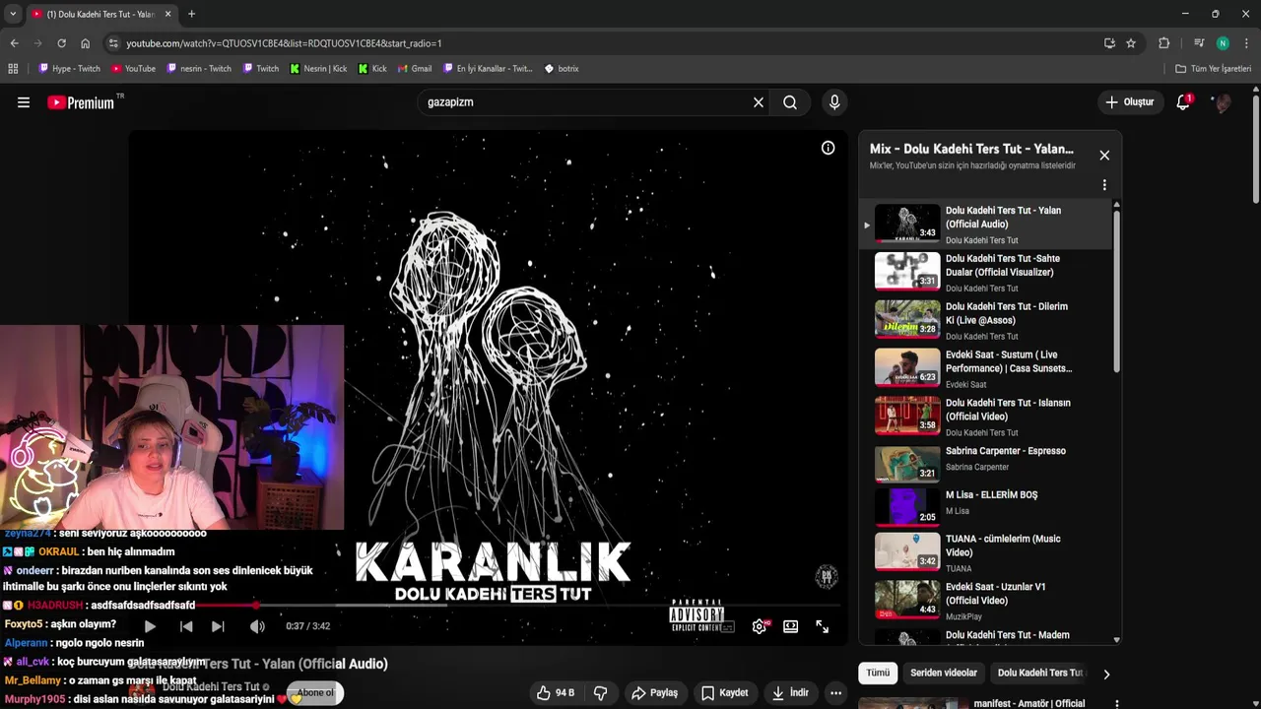Screen dimensions: 1261x709
Task: Select the Dolu Kadehi Ters Tut chip
Action: (1039, 674)
